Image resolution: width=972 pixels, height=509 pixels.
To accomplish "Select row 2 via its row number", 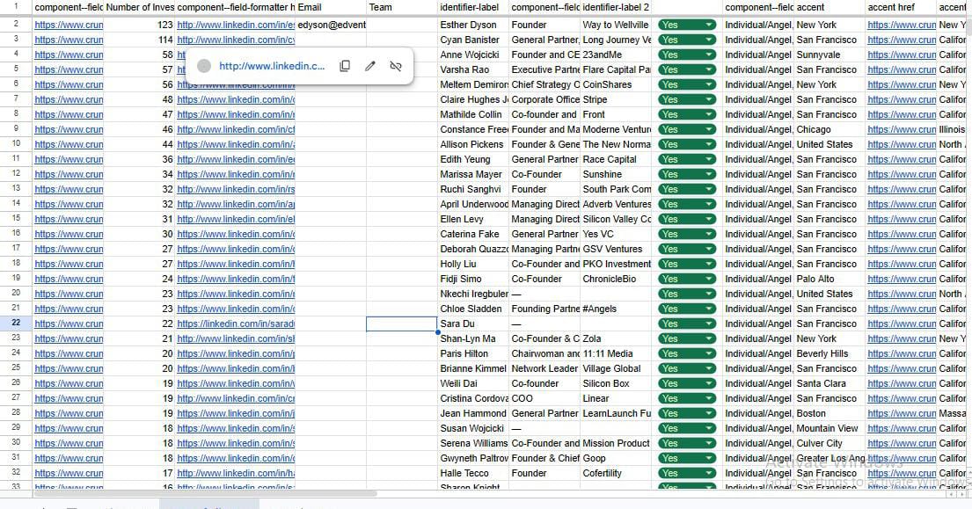I will (x=16, y=24).
